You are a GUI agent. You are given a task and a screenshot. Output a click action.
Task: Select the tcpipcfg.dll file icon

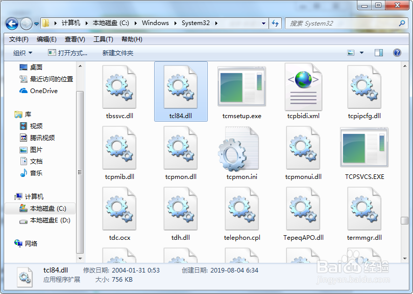(365, 87)
